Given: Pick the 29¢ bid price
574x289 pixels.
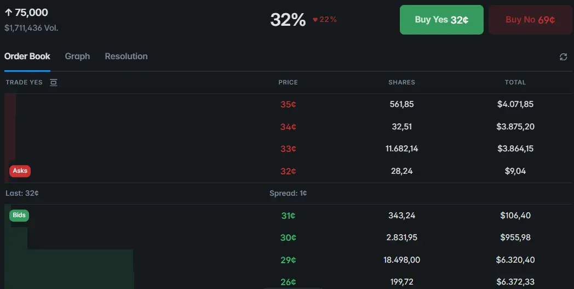Looking at the screenshot, I should click(288, 260).
